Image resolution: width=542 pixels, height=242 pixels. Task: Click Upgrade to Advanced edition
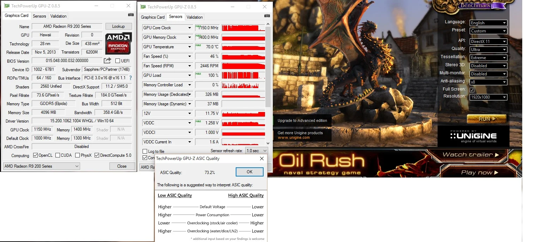302,120
